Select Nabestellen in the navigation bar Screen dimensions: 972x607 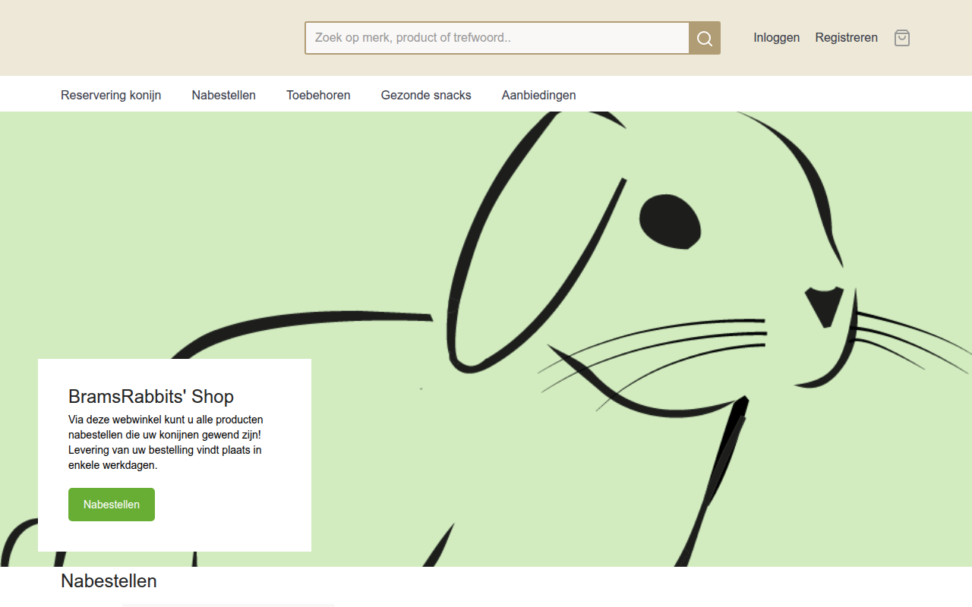click(x=224, y=96)
